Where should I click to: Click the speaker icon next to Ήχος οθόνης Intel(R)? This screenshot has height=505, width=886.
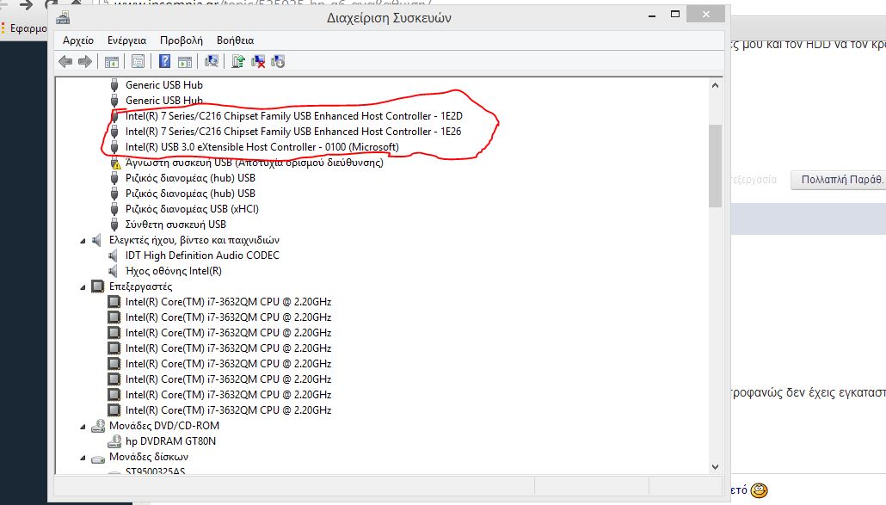pos(114,271)
